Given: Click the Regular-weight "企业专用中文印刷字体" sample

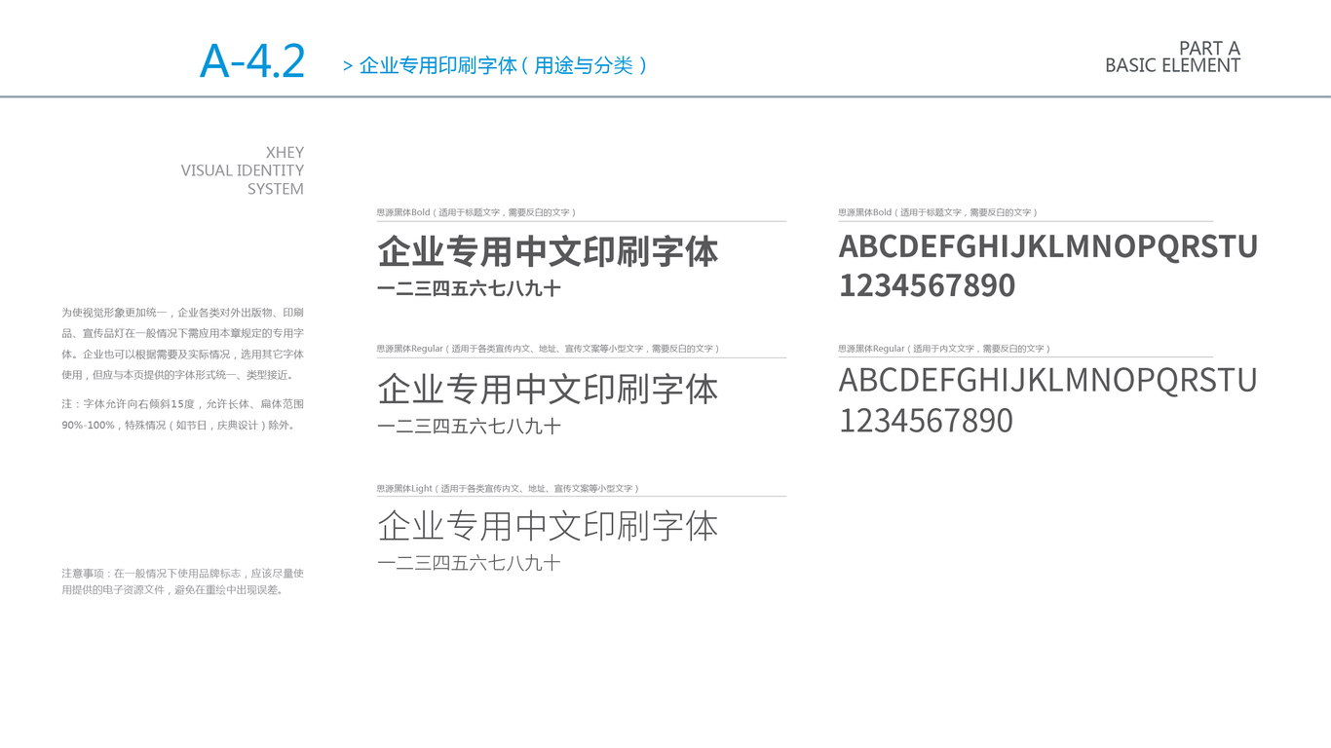Looking at the screenshot, I should (x=548, y=389).
